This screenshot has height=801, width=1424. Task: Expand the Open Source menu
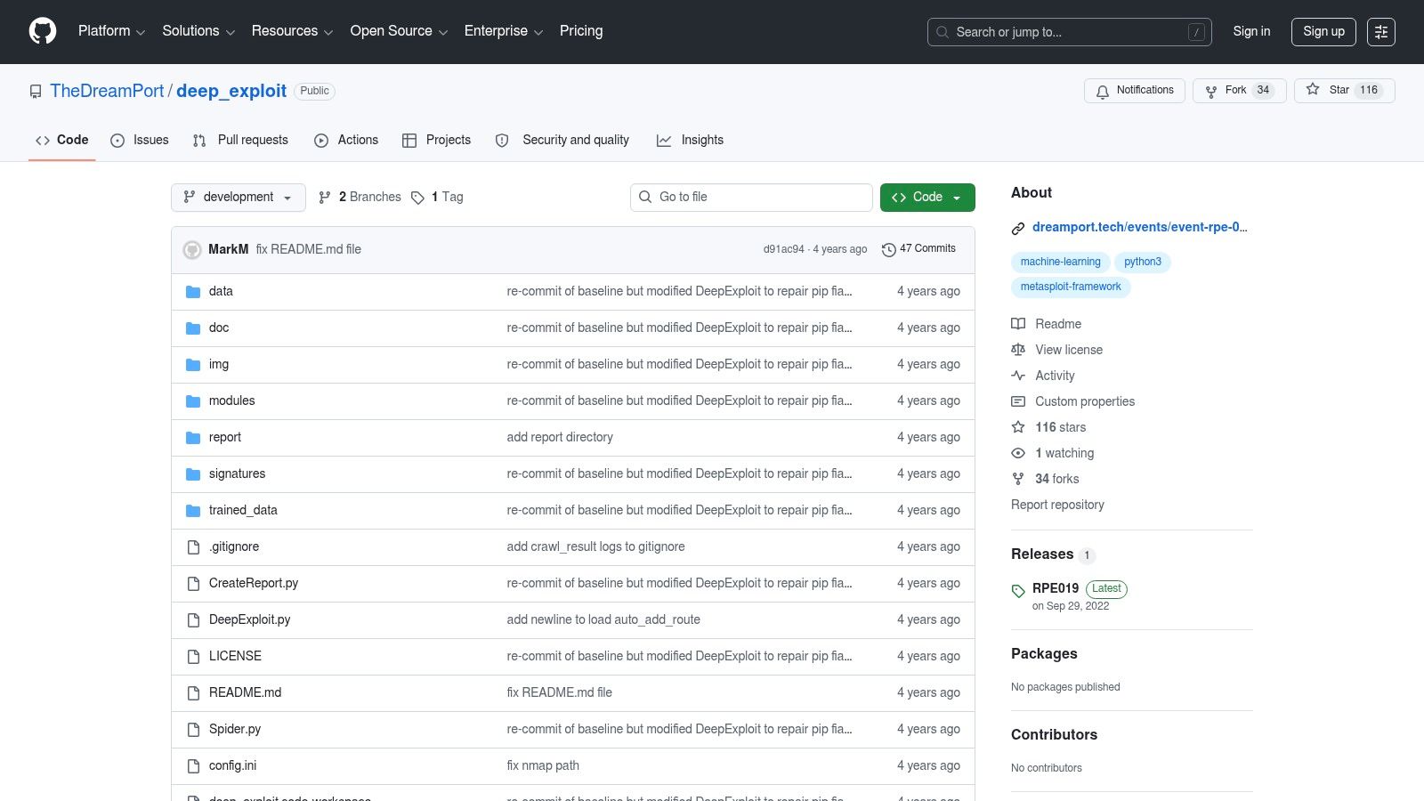point(399,31)
